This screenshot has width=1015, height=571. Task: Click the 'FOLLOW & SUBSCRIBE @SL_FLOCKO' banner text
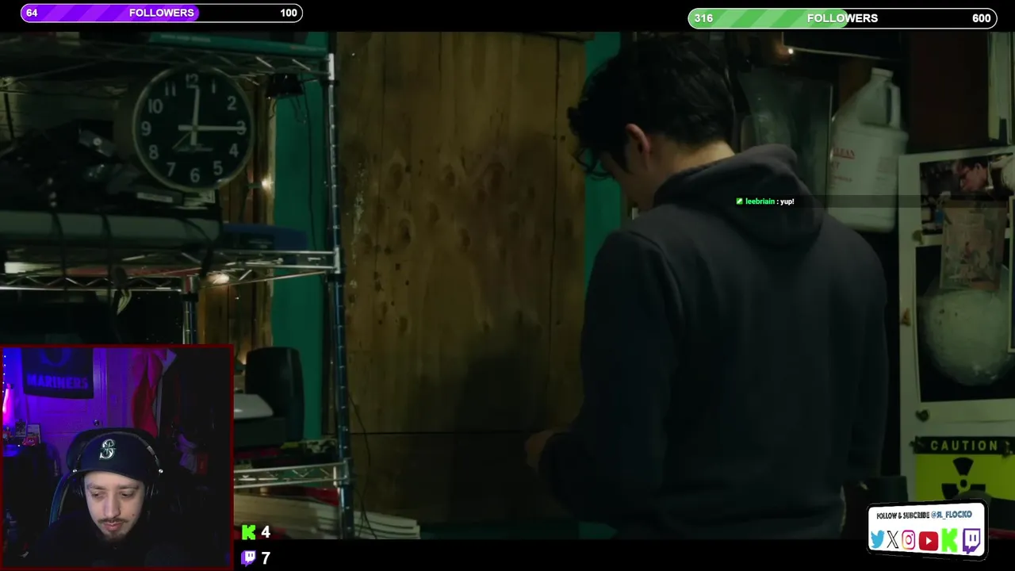[x=925, y=515]
